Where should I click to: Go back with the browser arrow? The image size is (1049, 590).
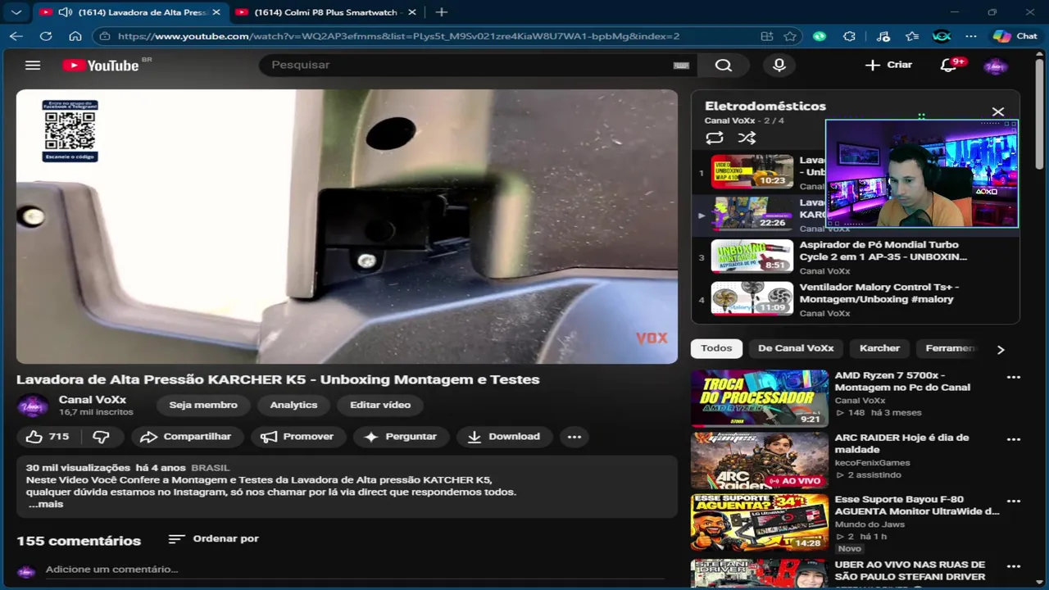coord(16,36)
